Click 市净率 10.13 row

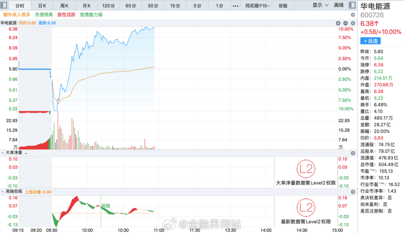[x=375, y=178]
